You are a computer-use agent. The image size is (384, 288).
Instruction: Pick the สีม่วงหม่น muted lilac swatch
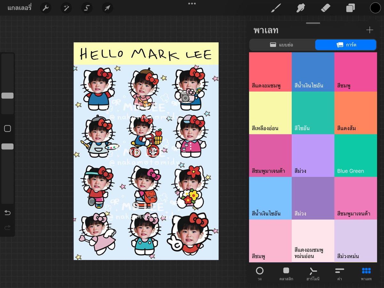(356, 241)
